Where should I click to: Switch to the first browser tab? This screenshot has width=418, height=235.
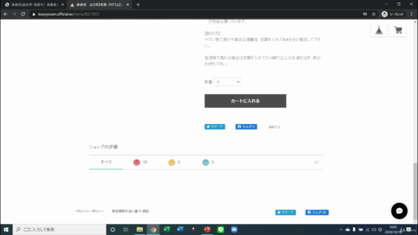[35, 5]
